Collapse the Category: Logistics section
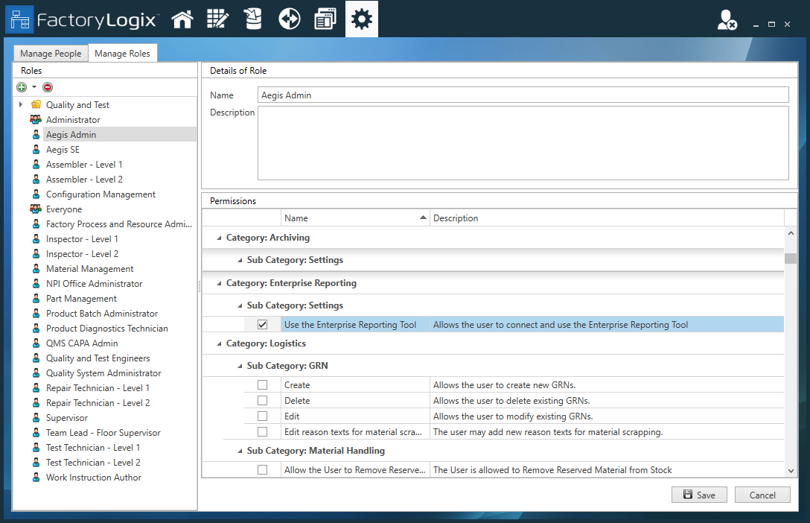This screenshot has height=523, width=810. 217,345
